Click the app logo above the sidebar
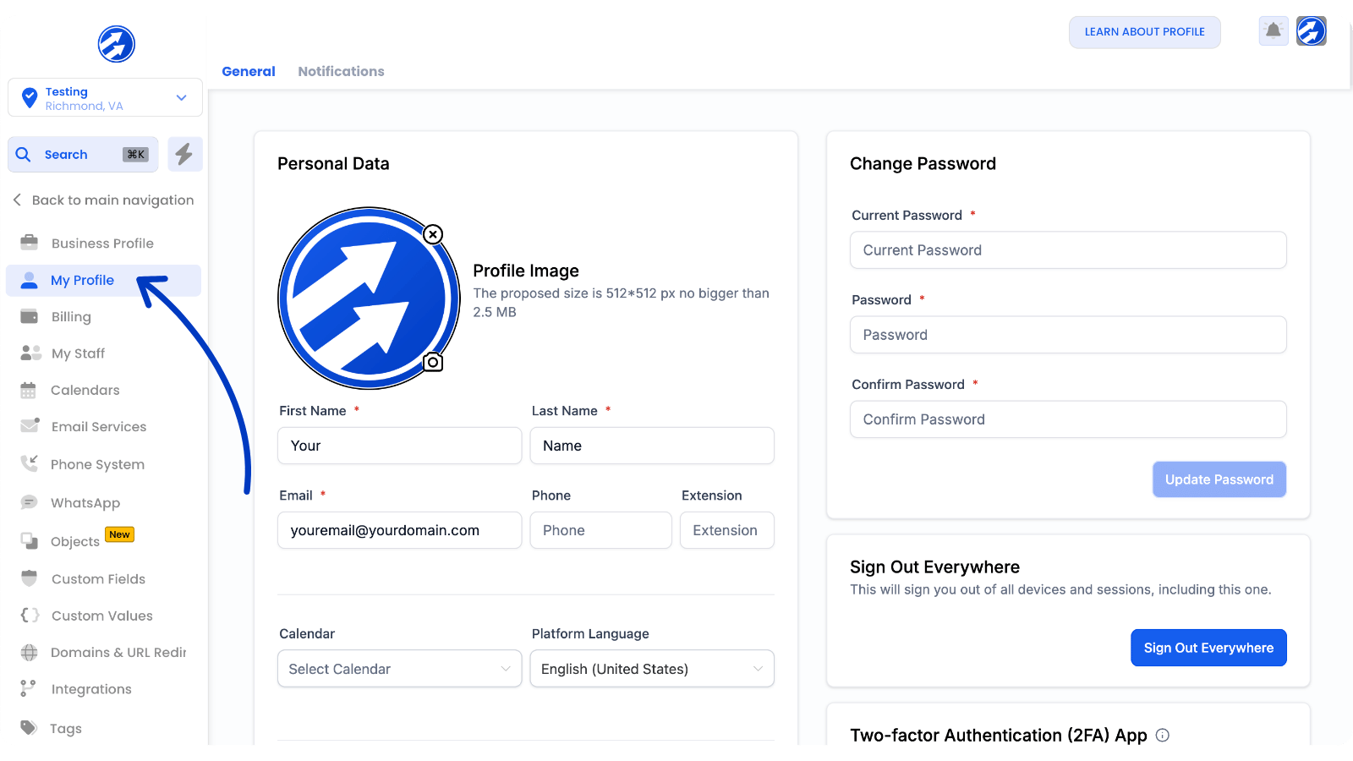The image size is (1353, 761). pos(117,44)
